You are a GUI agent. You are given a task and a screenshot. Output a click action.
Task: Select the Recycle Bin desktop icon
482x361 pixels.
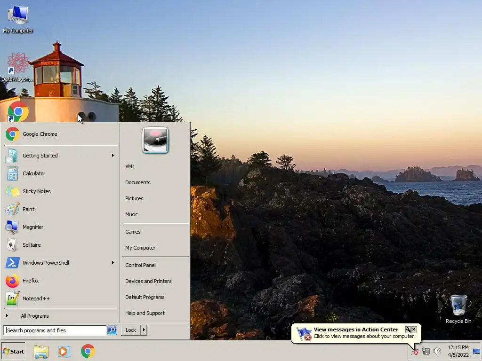pyautogui.click(x=458, y=309)
